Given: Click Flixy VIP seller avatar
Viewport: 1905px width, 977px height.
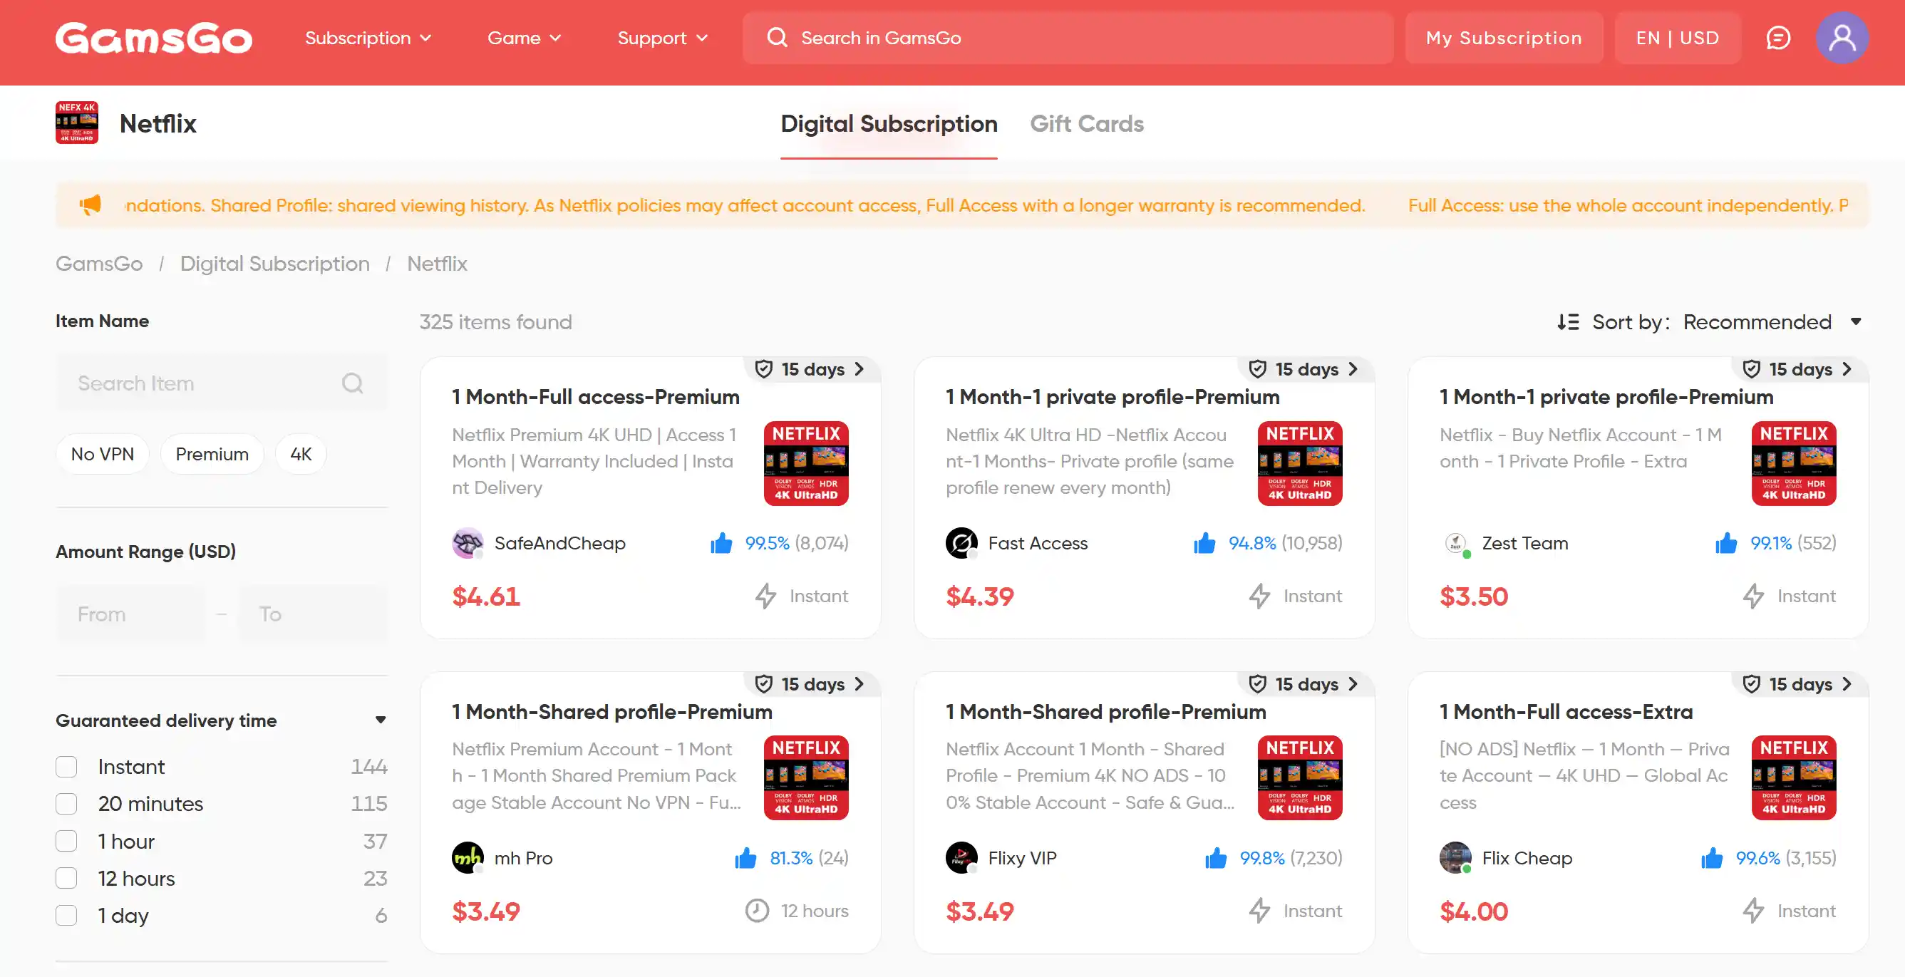Looking at the screenshot, I should pyautogui.click(x=961, y=858).
